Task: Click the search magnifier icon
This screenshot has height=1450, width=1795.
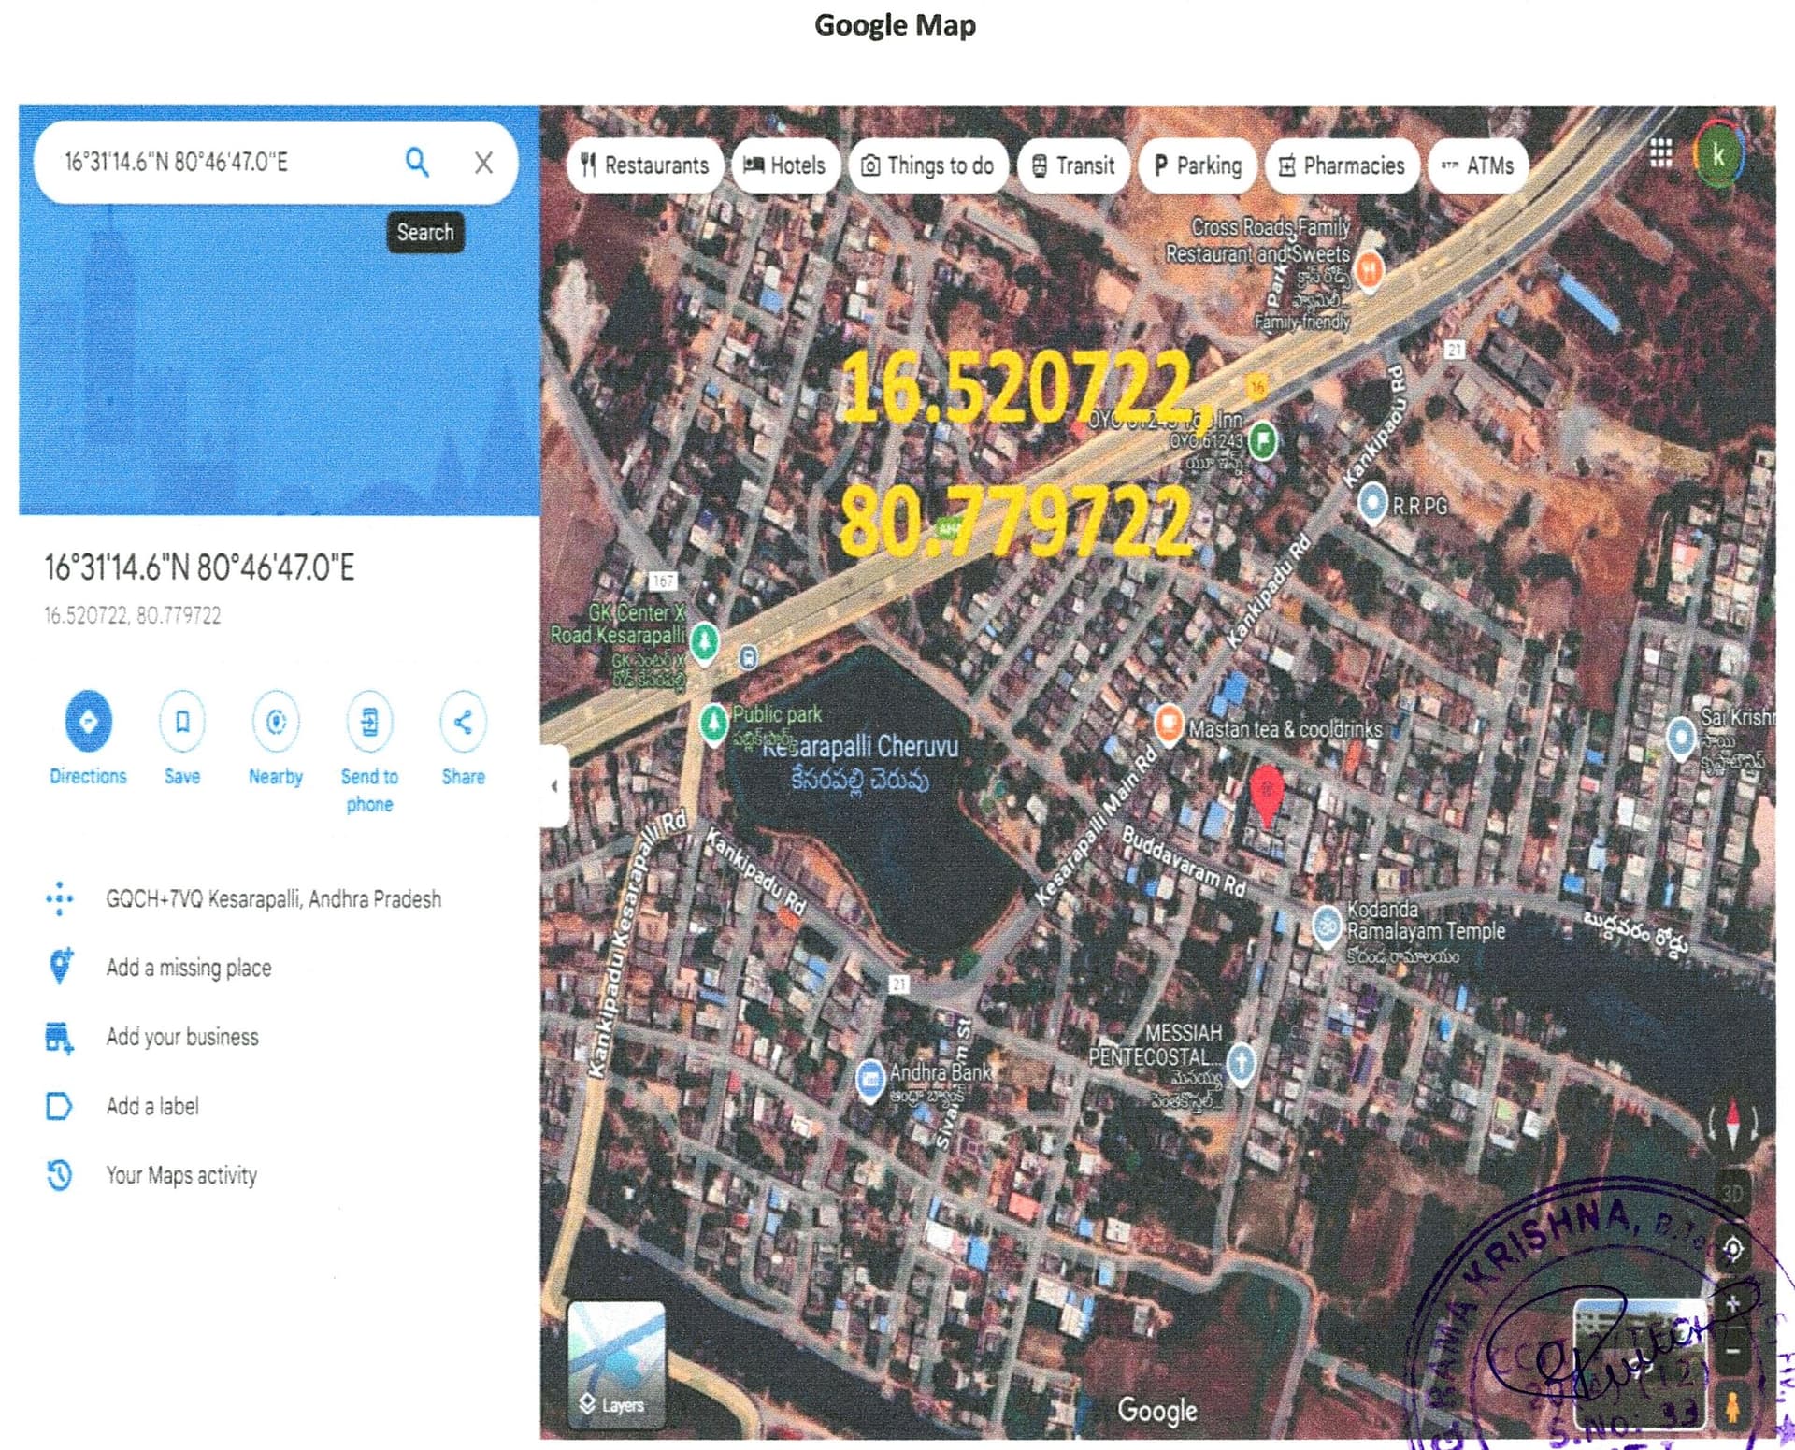Action: pos(417,163)
